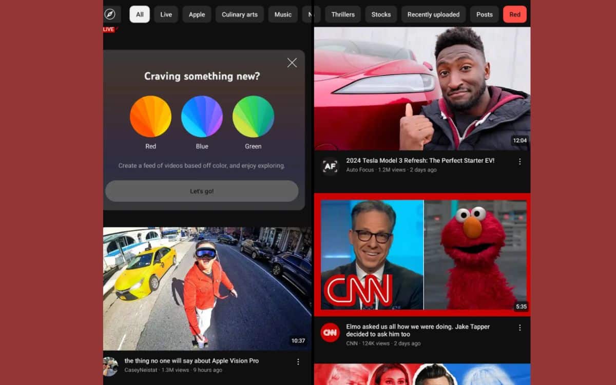
Task: Open the Apple Vision Pro video thumbnail
Action: click(x=207, y=289)
